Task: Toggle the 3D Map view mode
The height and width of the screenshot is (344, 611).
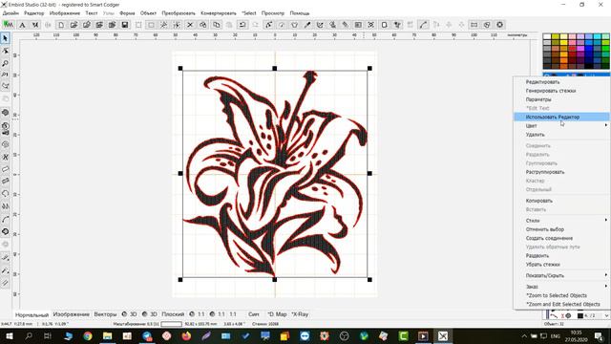Action: pyautogui.click(x=277, y=314)
